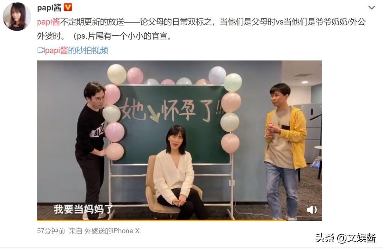Click the small video camera icon before the link

click(x=41, y=50)
